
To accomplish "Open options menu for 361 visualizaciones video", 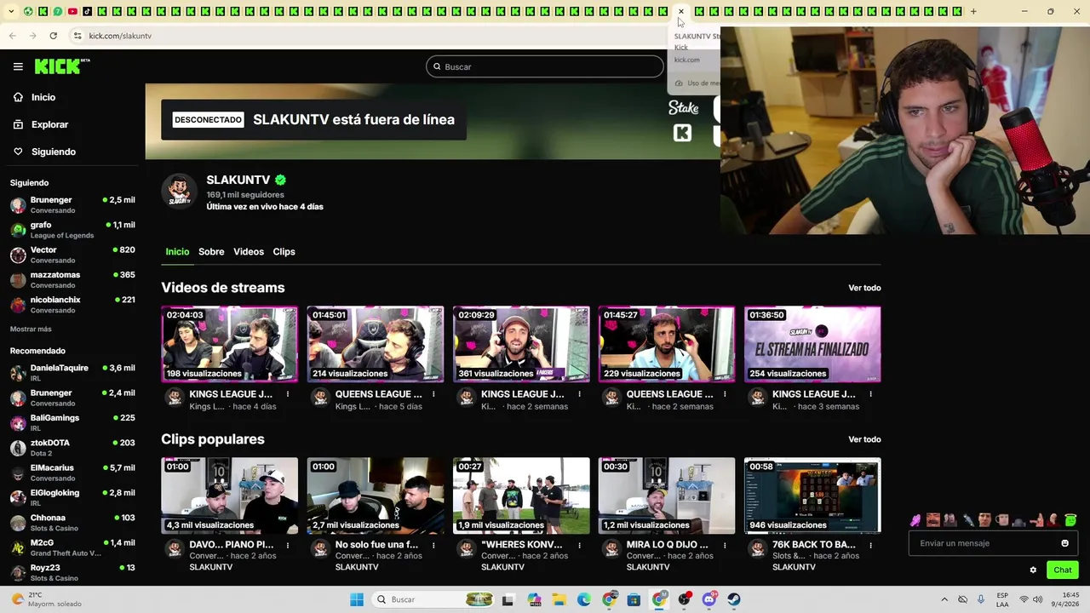I will pyautogui.click(x=579, y=394).
